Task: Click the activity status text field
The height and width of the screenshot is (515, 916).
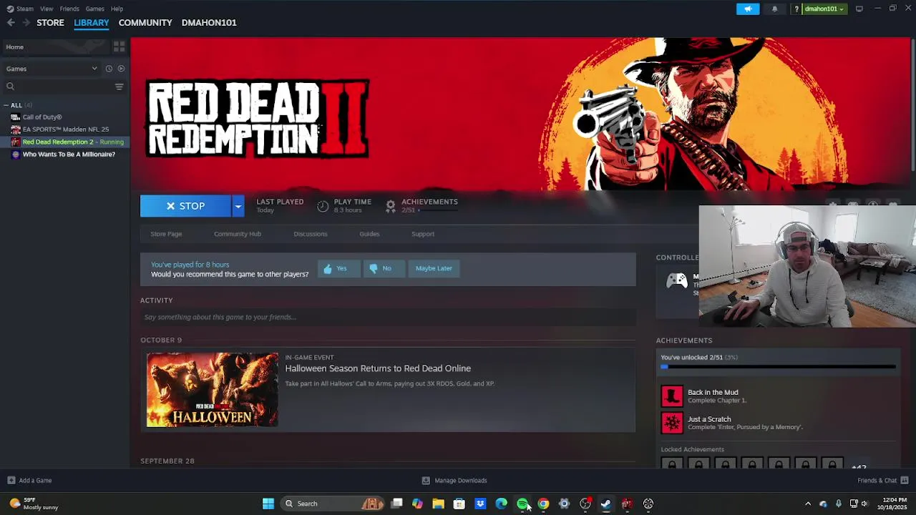Action: point(387,318)
